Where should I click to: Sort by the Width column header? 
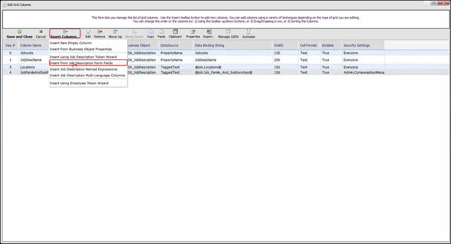coord(278,46)
